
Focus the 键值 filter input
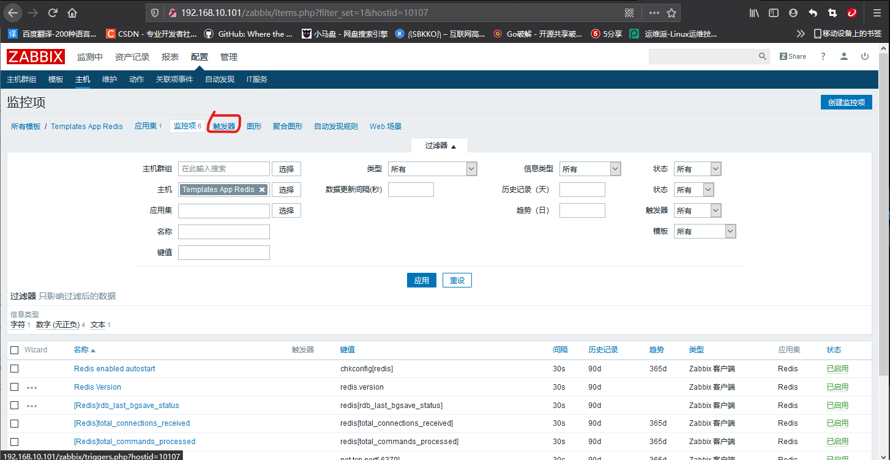pyautogui.click(x=224, y=252)
